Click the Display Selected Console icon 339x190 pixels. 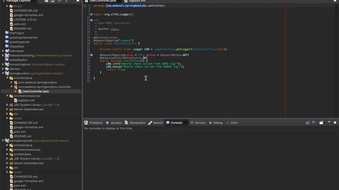[314, 122]
